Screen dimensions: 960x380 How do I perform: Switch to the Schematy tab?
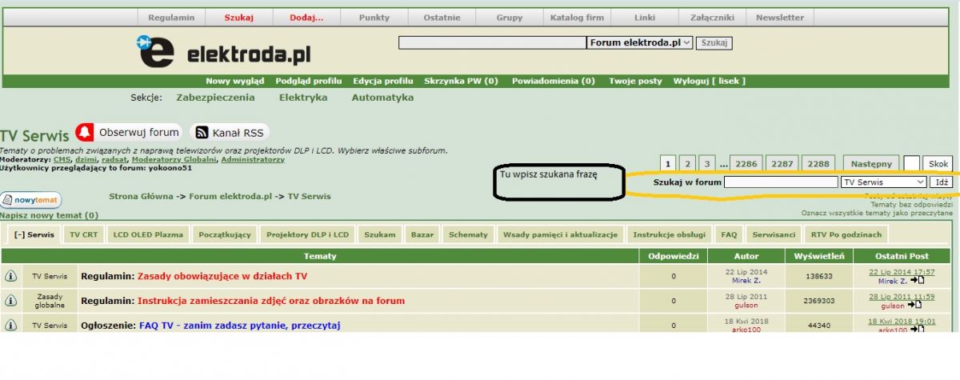(x=468, y=234)
